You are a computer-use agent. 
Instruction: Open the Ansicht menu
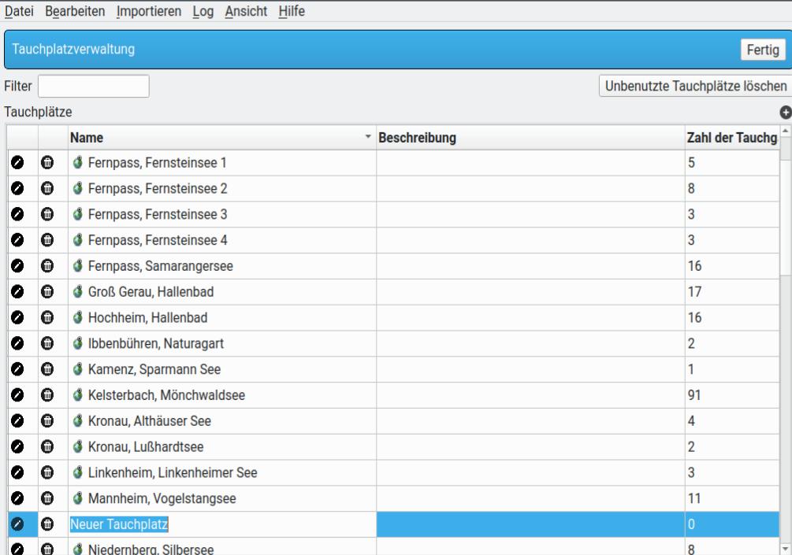246,12
